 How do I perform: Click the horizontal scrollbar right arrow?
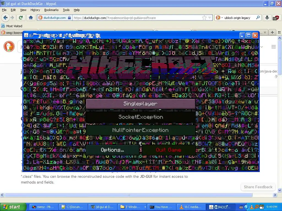click(275, 195)
